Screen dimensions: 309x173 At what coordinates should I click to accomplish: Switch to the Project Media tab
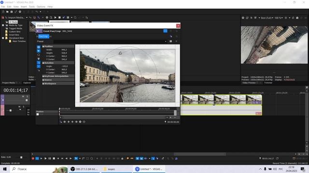pyautogui.click(x=9, y=83)
